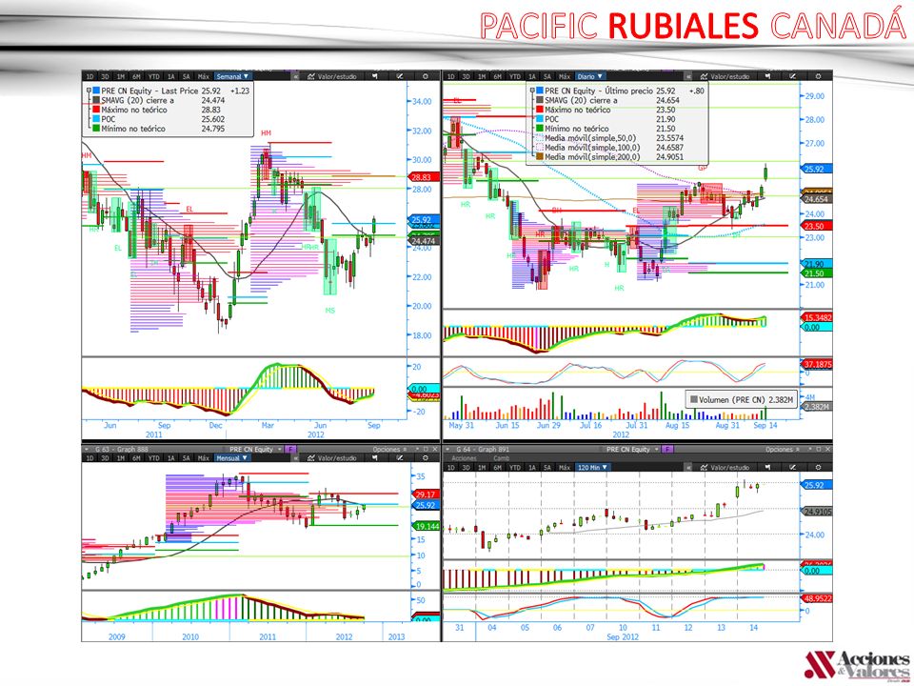Click the blue PRE CN Equity swatch in Semanal legend
This screenshot has width=914, height=686.
[x=96, y=91]
